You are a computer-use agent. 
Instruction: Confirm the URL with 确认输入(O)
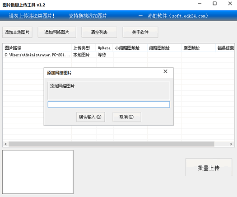[x=90, y=117]
